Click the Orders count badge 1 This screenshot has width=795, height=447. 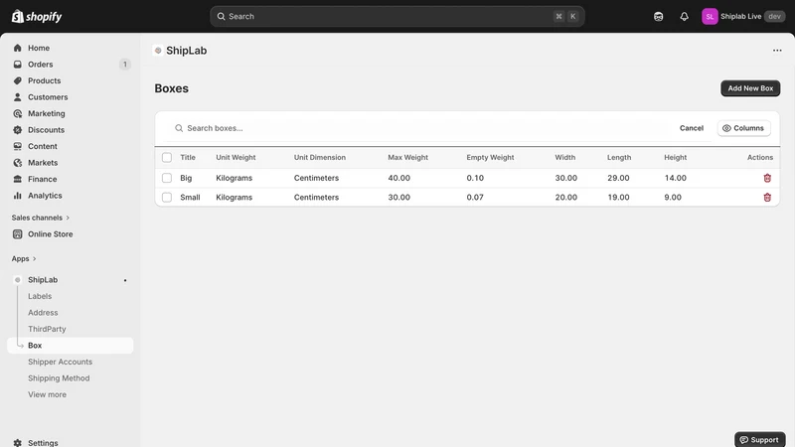click(125, 65)
